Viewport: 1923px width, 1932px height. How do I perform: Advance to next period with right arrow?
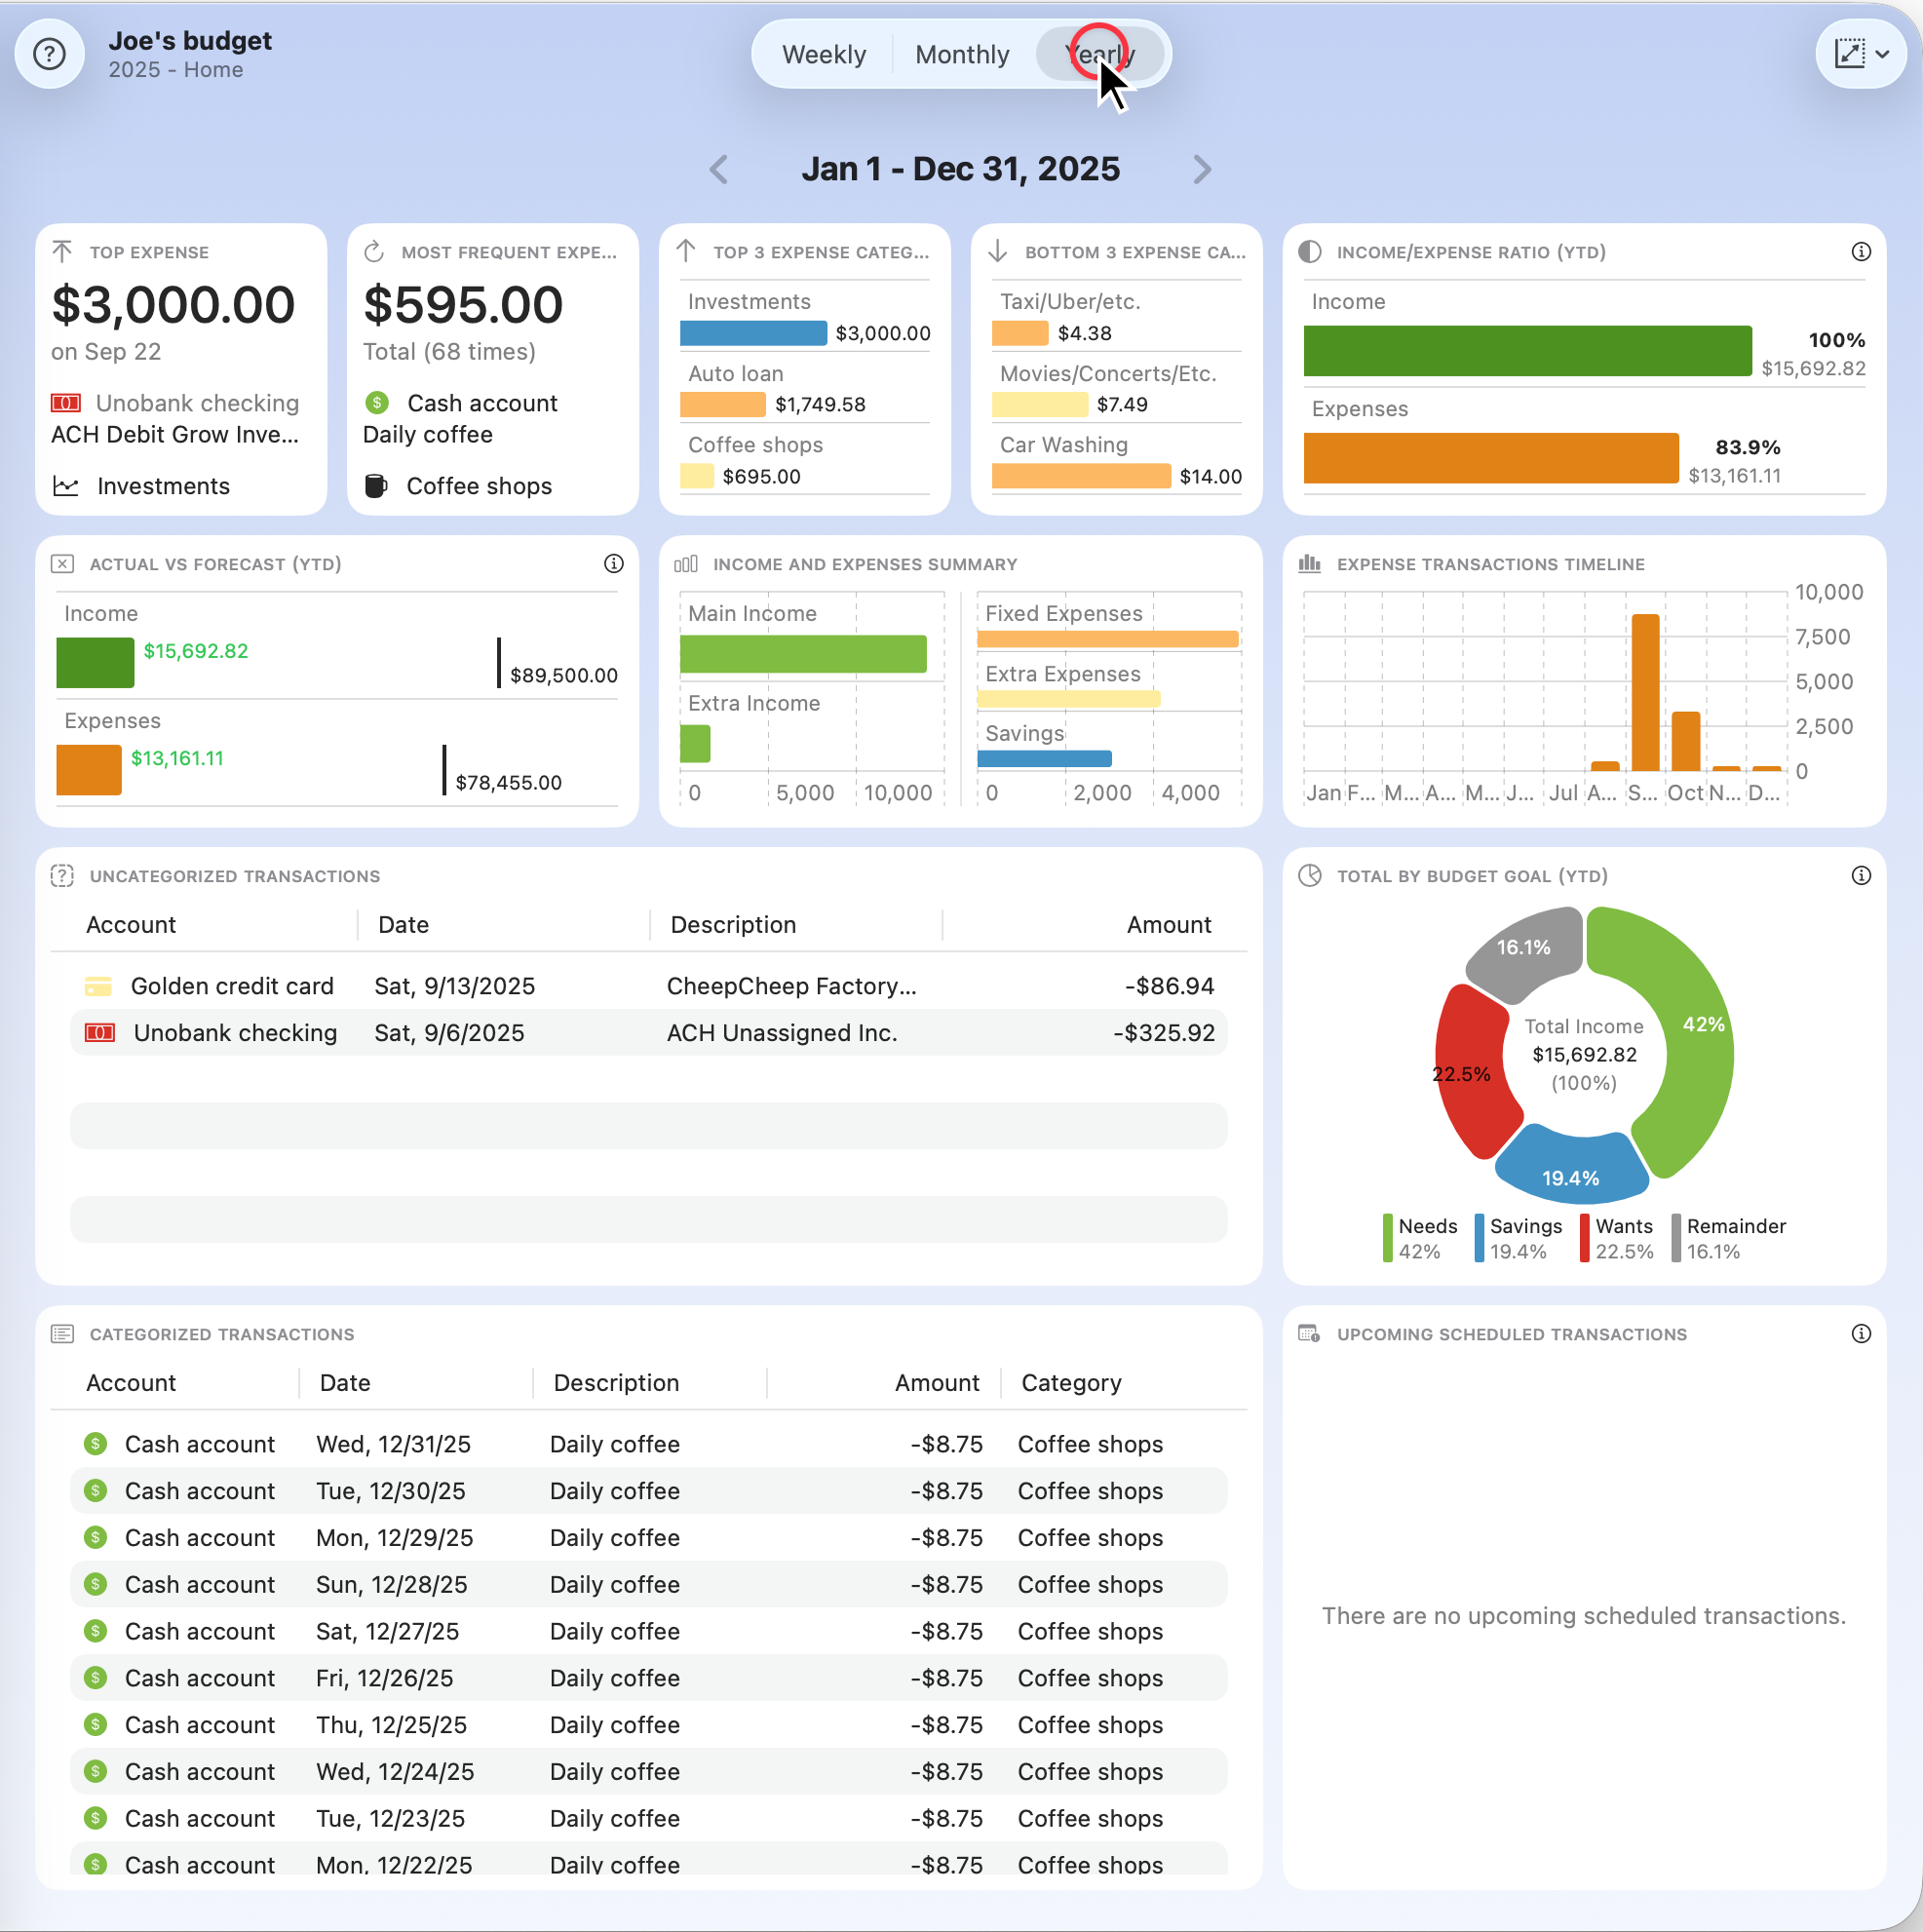[1202, 169]
